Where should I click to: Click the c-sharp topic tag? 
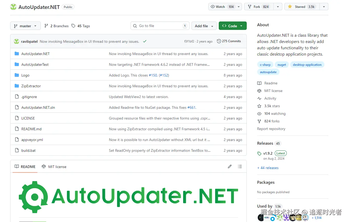(265, 64)
